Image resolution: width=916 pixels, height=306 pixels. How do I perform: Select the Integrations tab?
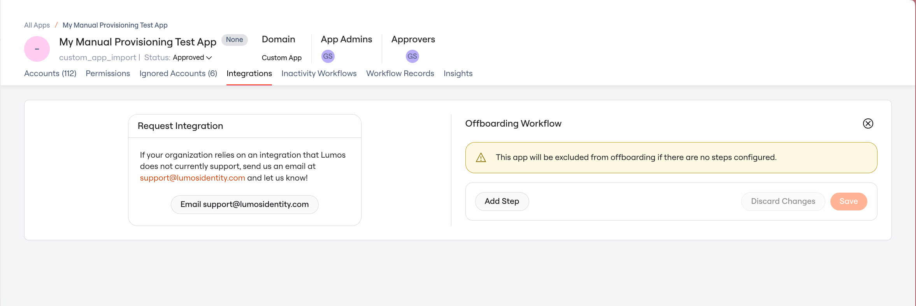[249, 73]
